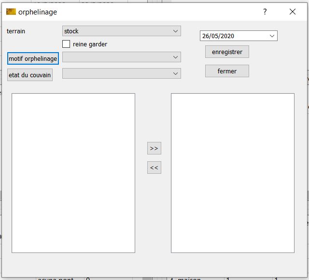Save with the enregistrer button
The height and width of the screenshot is (280, 309).
click(227, 52)
